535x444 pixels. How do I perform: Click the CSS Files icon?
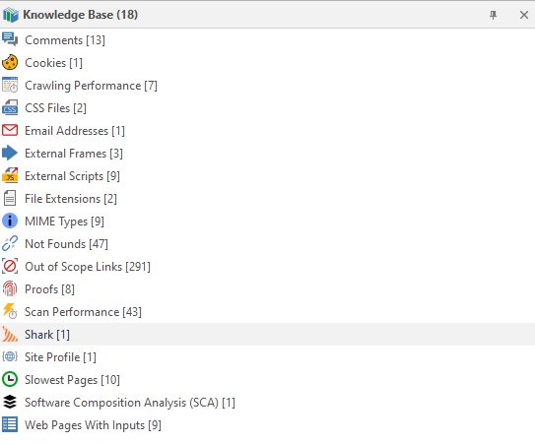(x=10, y=107)
